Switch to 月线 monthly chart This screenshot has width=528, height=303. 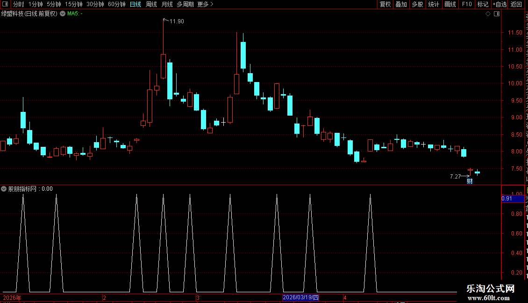pos(167,4)
